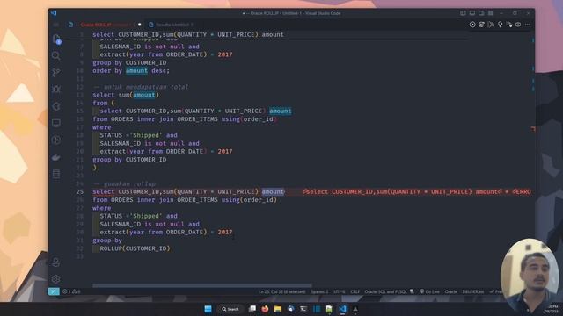Click the circular run query icon in editor toolbar
Image resolution: width=563 pixels, height=316 pixels.
pos(472,25)
